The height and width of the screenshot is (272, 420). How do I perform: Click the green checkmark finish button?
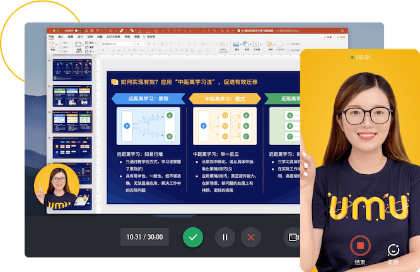tap(193, 237)
